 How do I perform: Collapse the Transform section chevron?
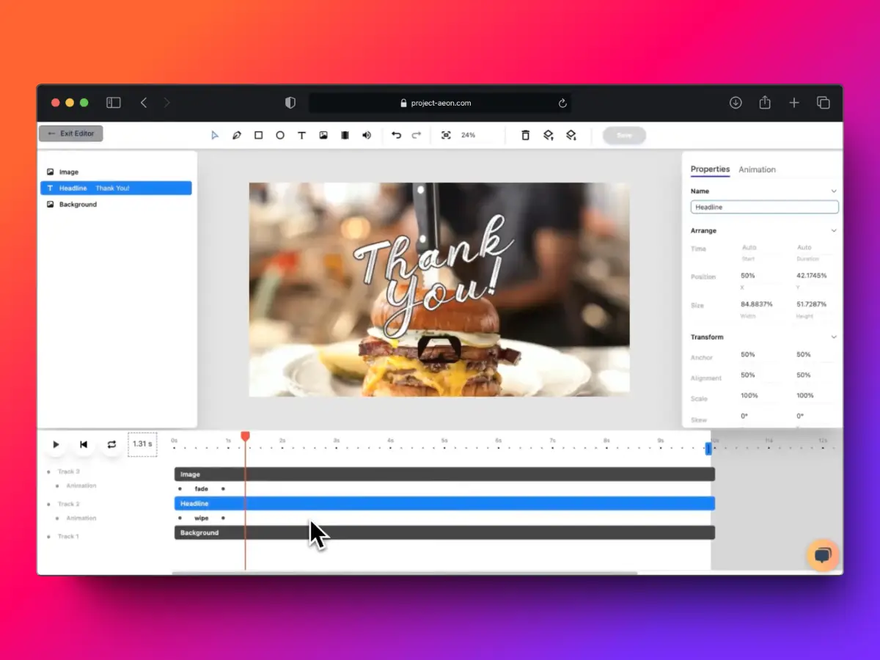(834, 337)
